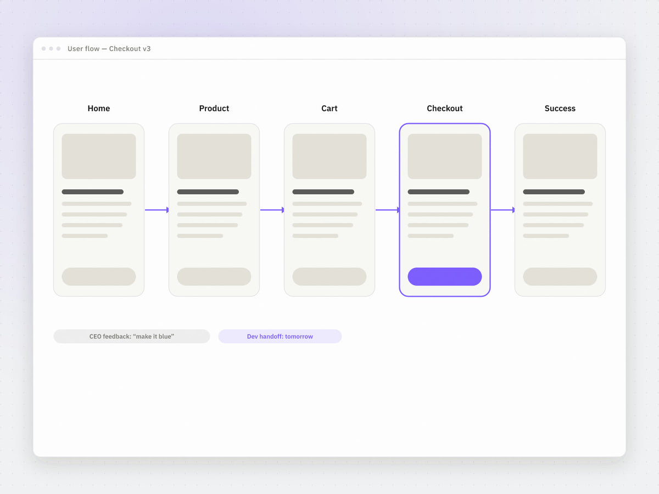This screenshot has width=659, height=494.
Task: Click the "Checkout" column label
Action: pyautogui.click(x=445, y=109)
